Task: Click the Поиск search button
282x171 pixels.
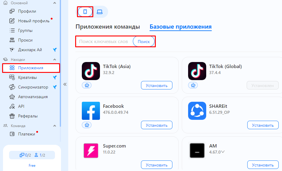Action: pyautogui.click(x=144, y=42)
